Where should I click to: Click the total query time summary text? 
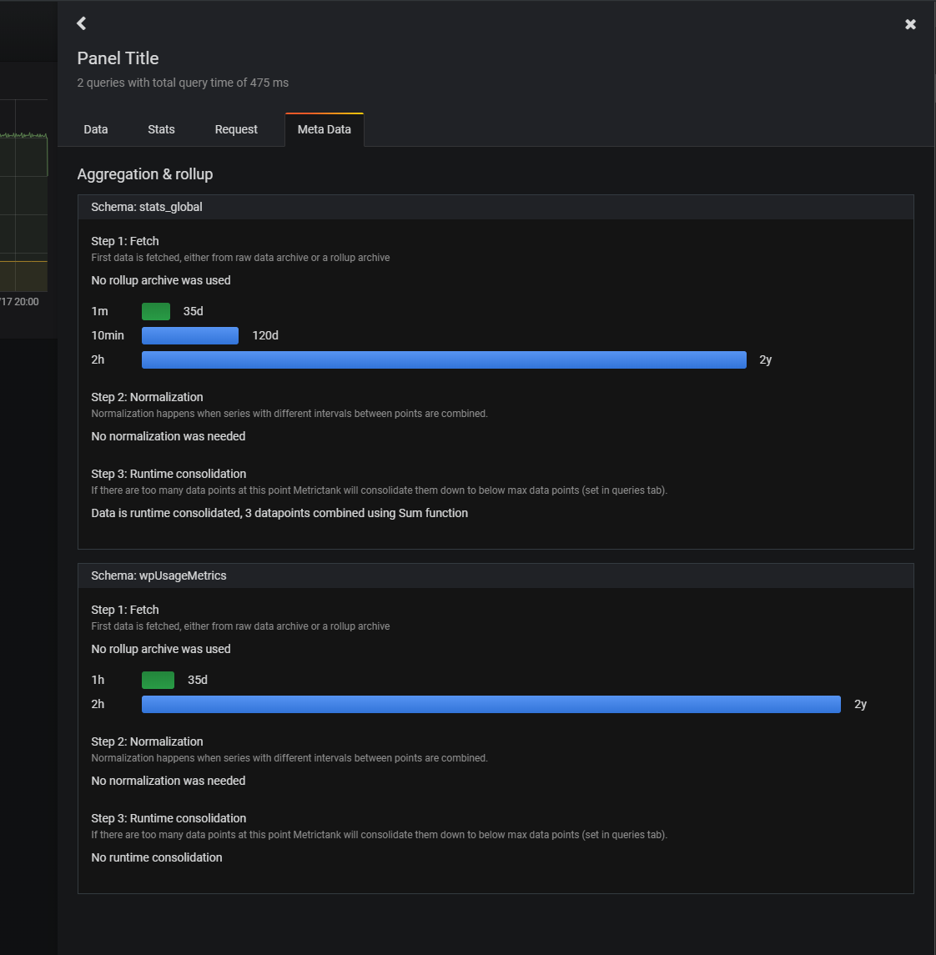183,83
